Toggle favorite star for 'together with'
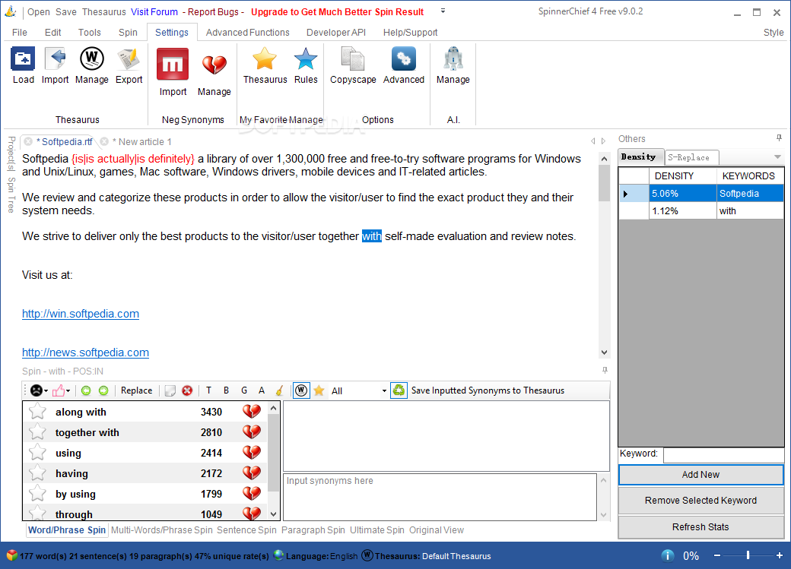Screen dimensions: 791x569 tap(37, 432)
